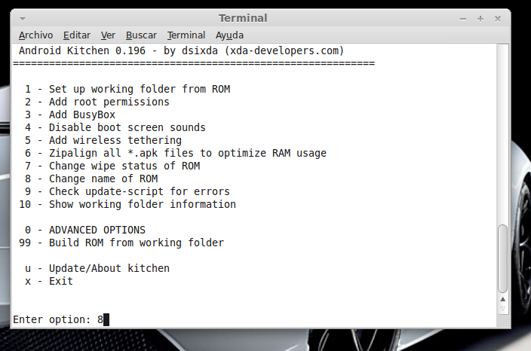This screenshot has height=351, width=531.
Task: Open the Buscar menu
Action: pyautogui.click(x=141, y=35)
